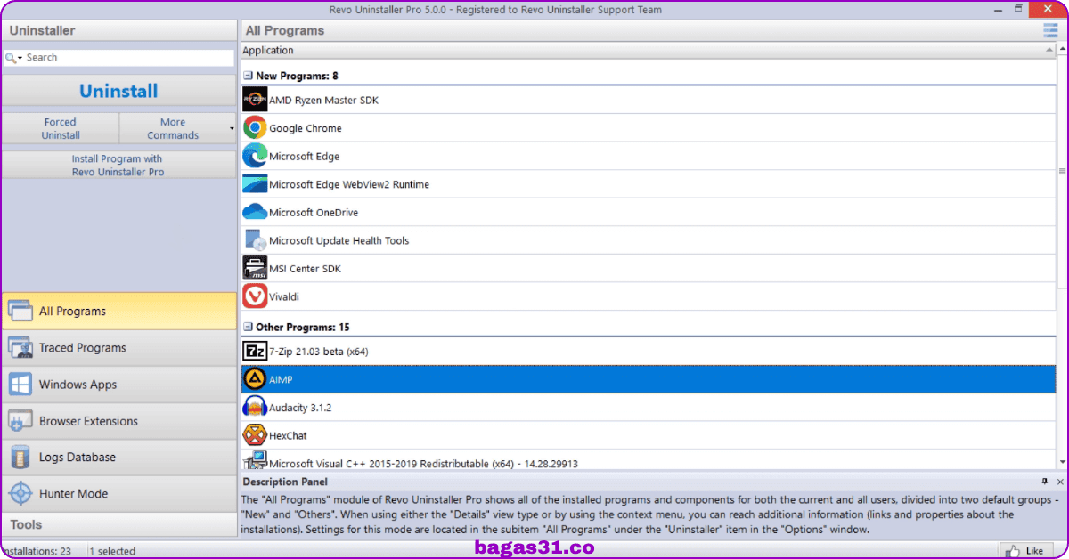Select the Audacity 3.1.2 entry
1069x559 pixels.
point(300,408)
